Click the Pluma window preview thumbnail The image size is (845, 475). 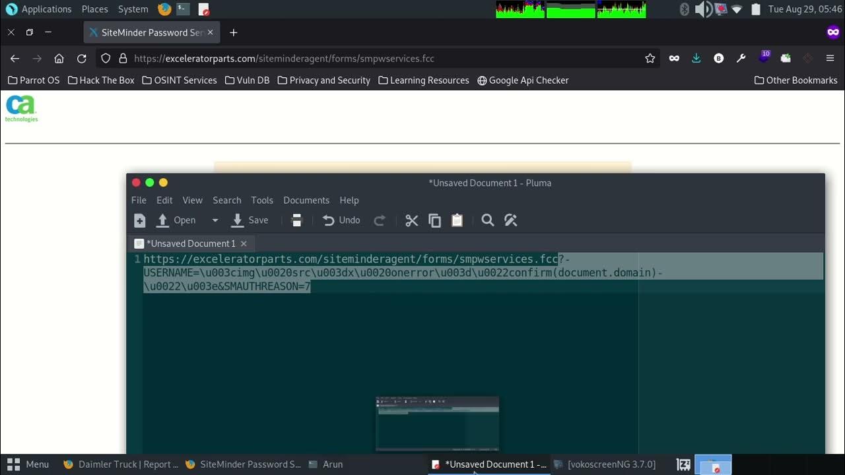[x=437, y=424]
